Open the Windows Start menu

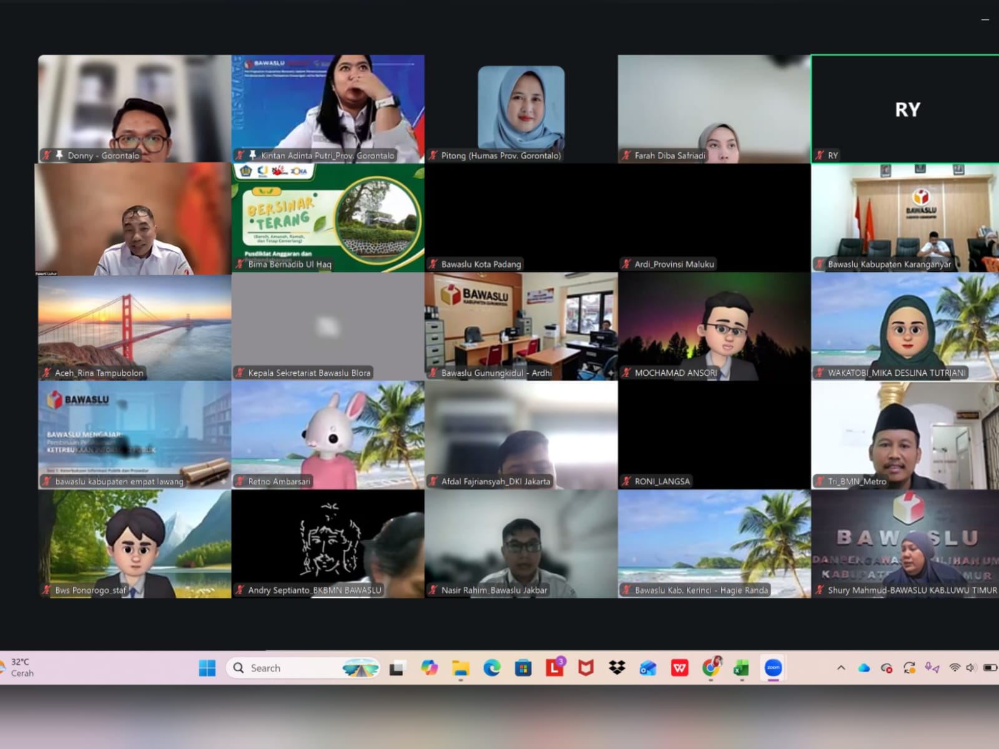207,668
